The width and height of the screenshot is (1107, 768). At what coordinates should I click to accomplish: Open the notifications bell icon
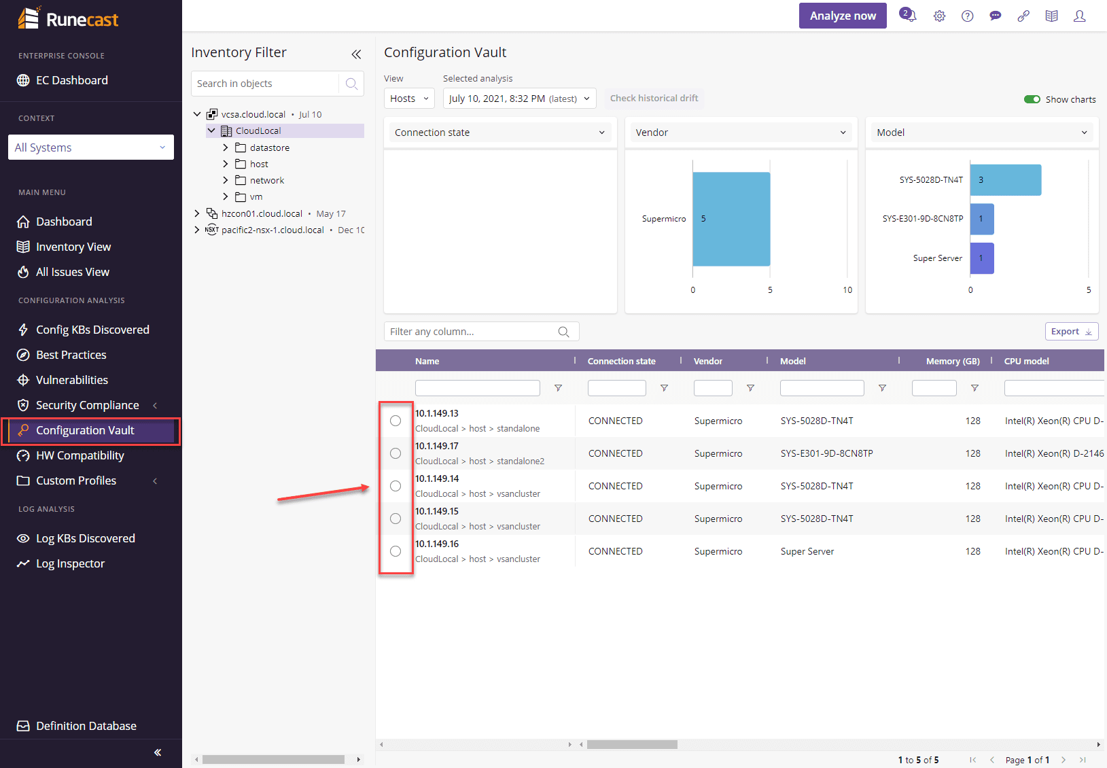click(x=908, y=15)
